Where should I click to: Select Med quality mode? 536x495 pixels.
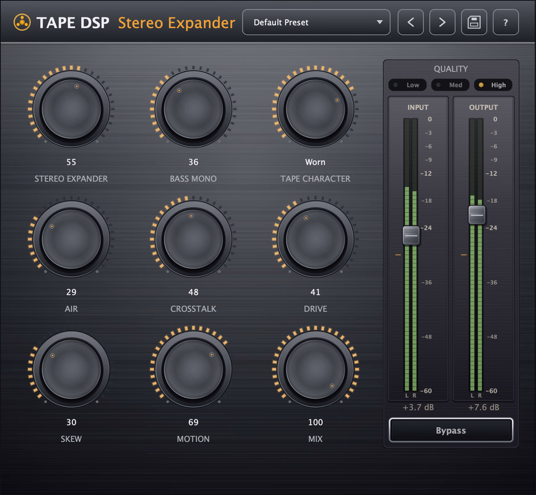coord(450,85)
